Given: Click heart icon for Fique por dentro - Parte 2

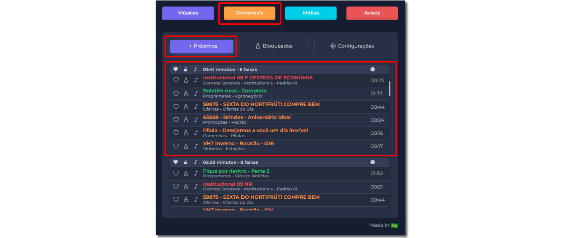Looking at the screenshot, I should tap(176, 173).
